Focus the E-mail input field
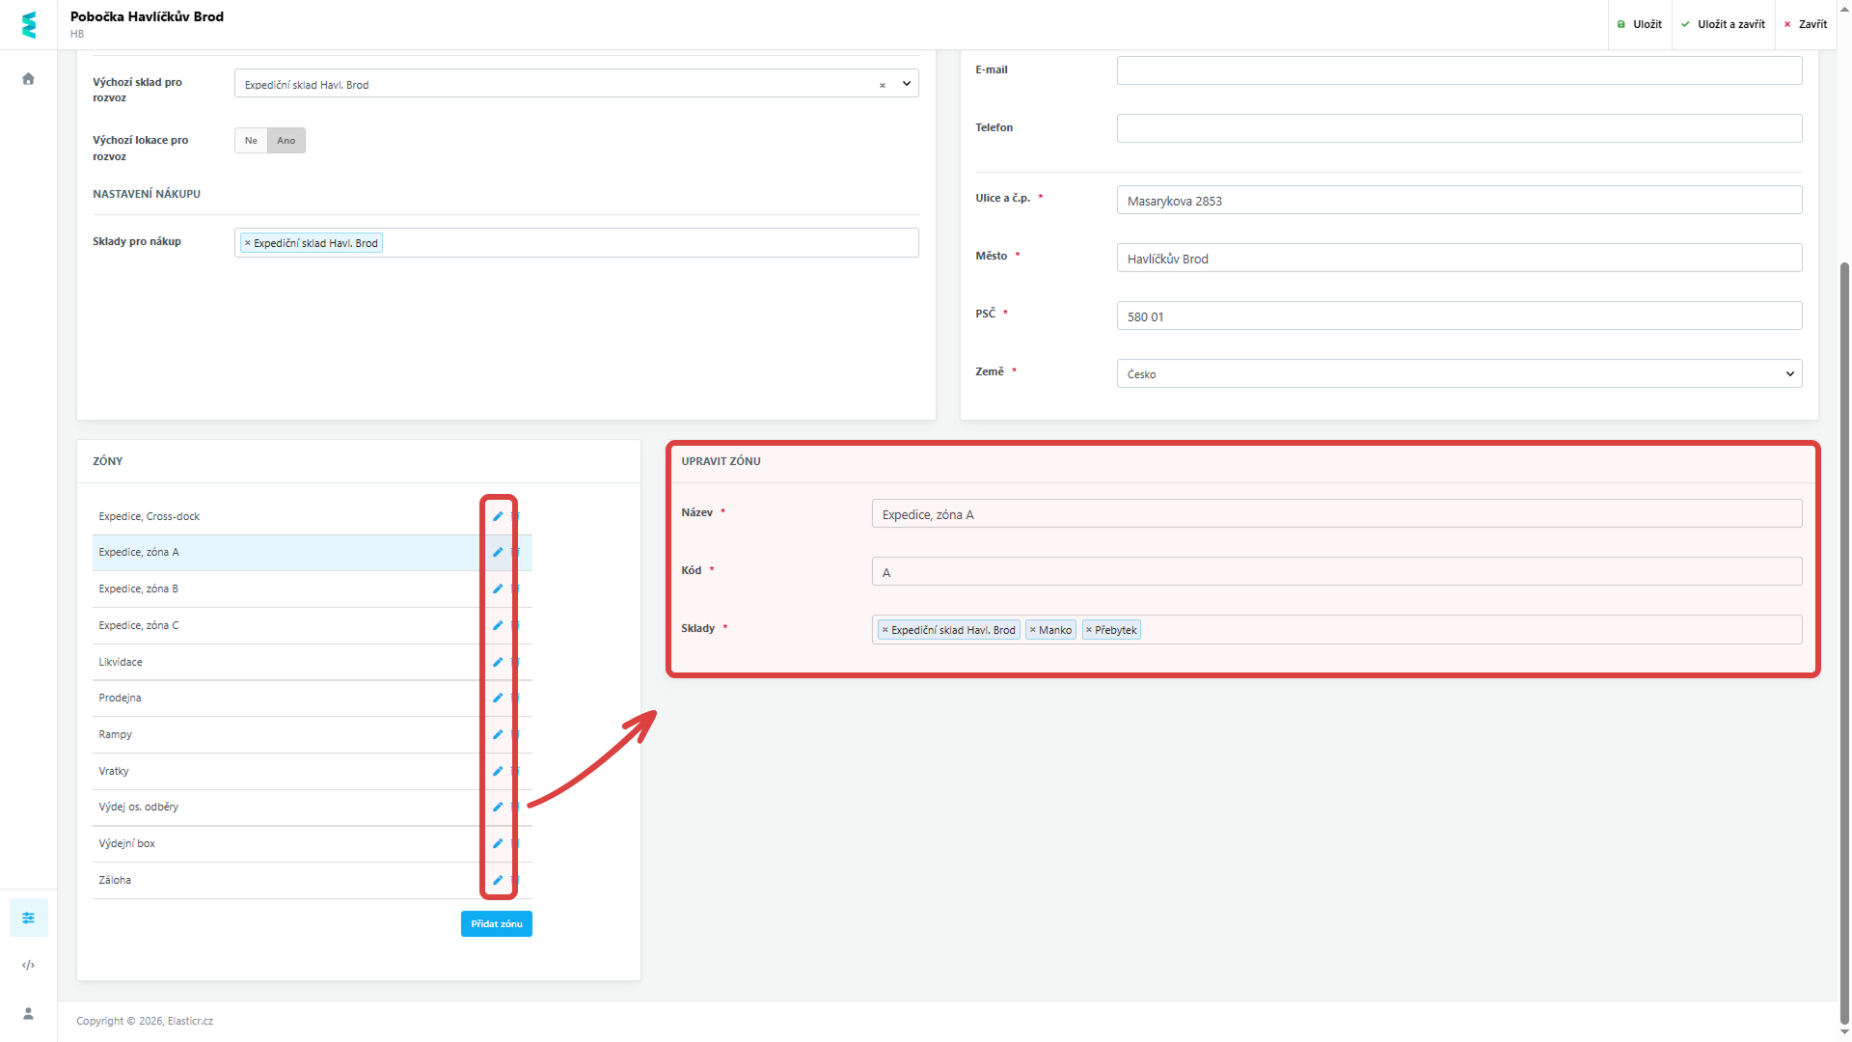The image size is (1852, 1042). click(x=1459, y=70)
